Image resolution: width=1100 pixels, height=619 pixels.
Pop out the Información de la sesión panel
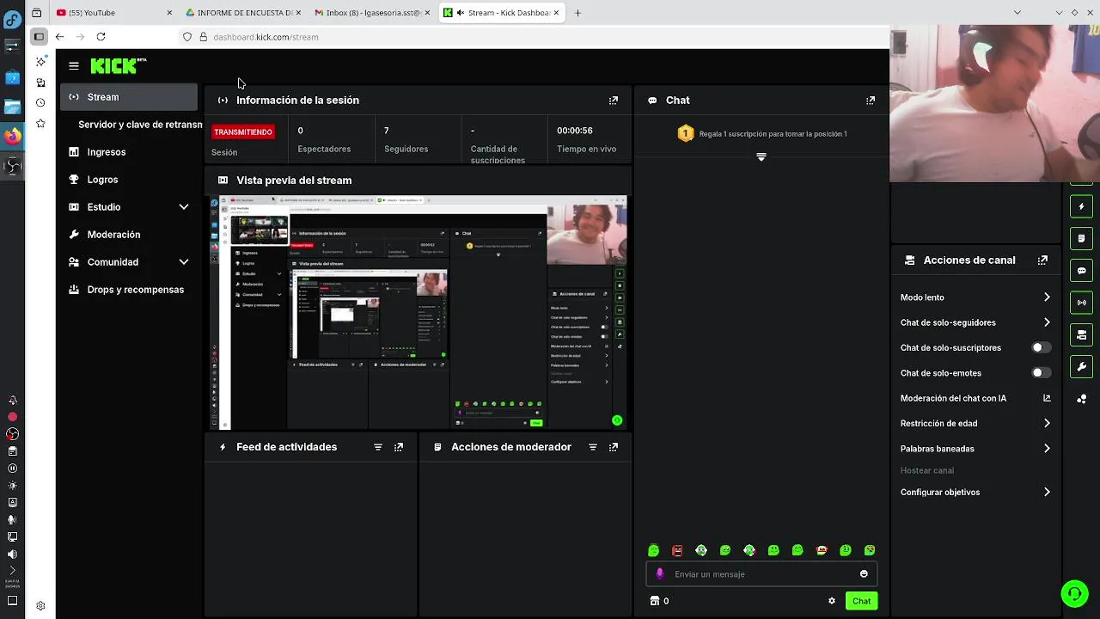[x=614, y=101]
